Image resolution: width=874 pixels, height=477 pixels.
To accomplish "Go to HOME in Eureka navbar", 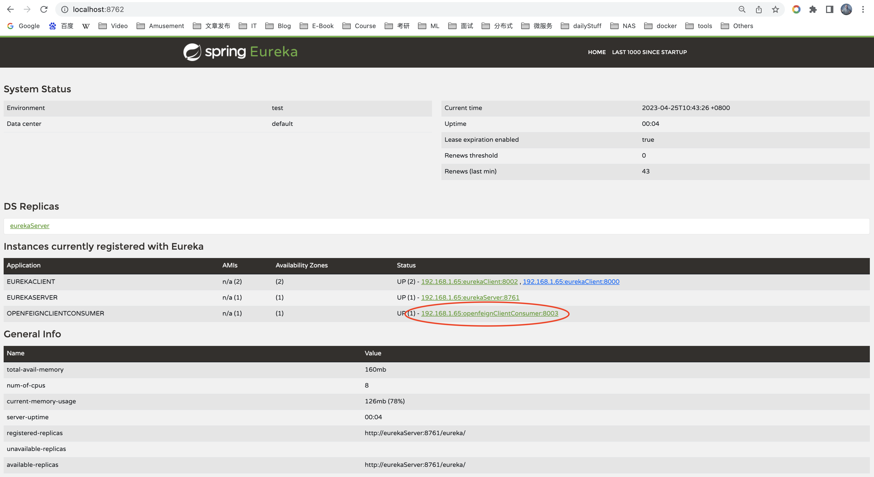I will click(x=597, y=52).
